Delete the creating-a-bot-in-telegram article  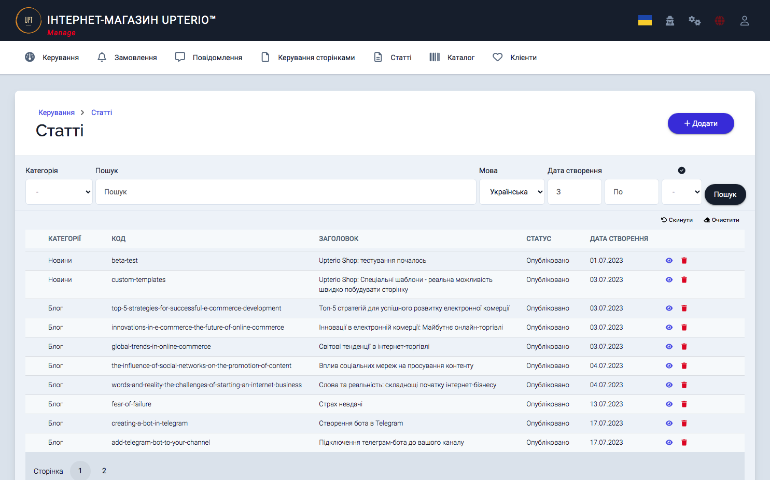click(x=684, y=423)
